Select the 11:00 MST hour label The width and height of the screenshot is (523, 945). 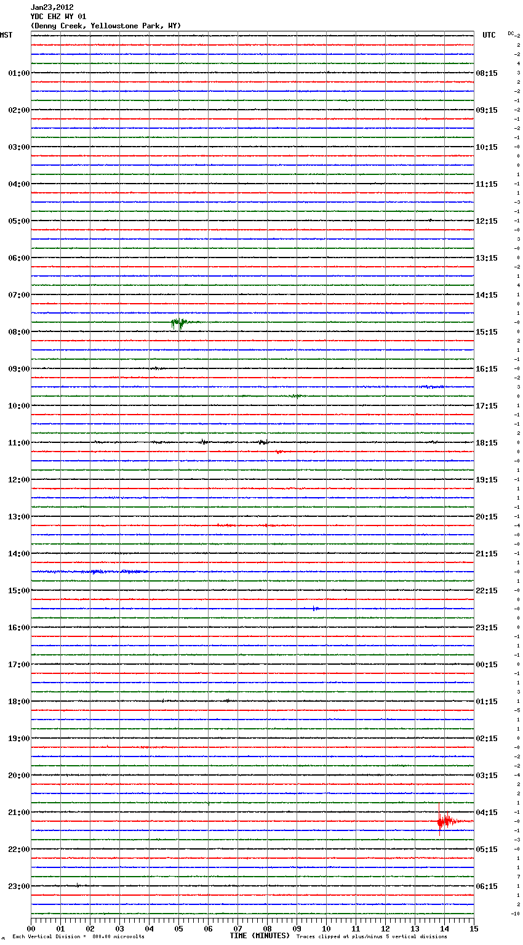click(19, 443)
